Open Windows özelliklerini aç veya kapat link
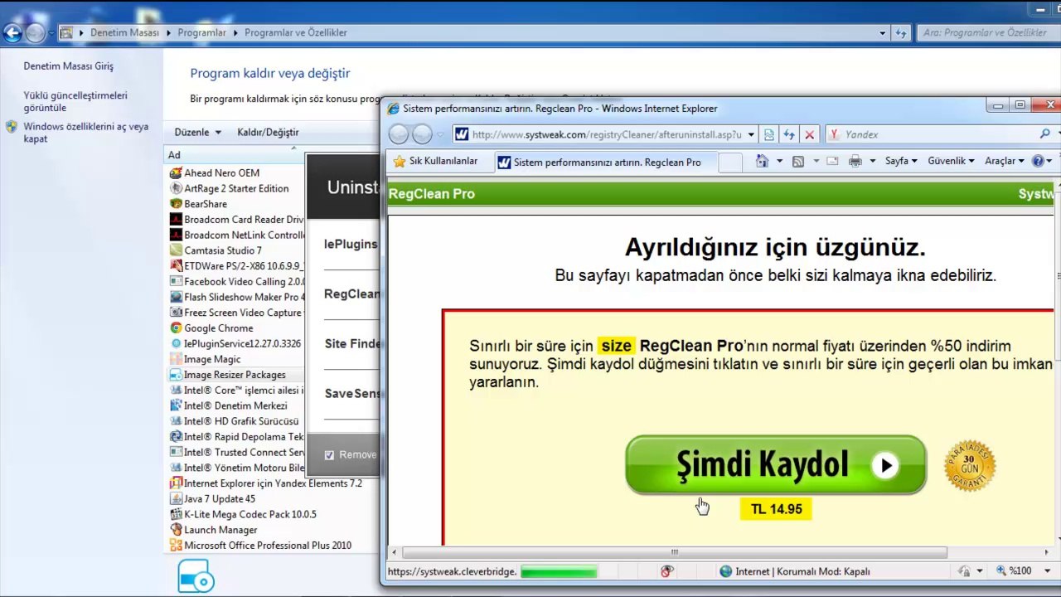This screenshot has height=597, width=1061. point(85,133)
